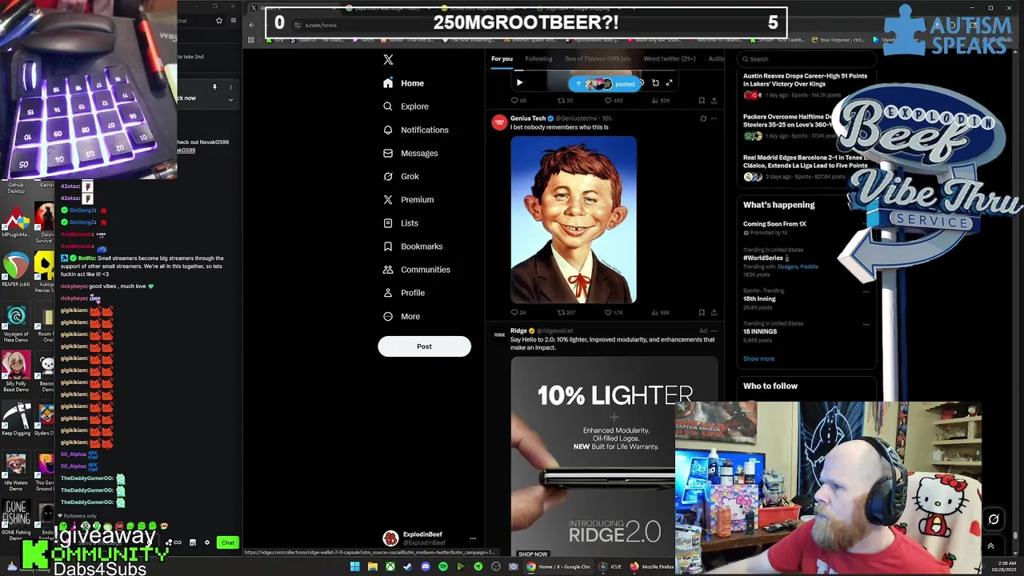Share the Genius Tech post
This screenshot has width=1024, height=576.
click(x=714, y=313)
